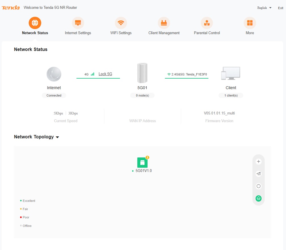Go to WiFi Settings tab label

coord(121,33)
